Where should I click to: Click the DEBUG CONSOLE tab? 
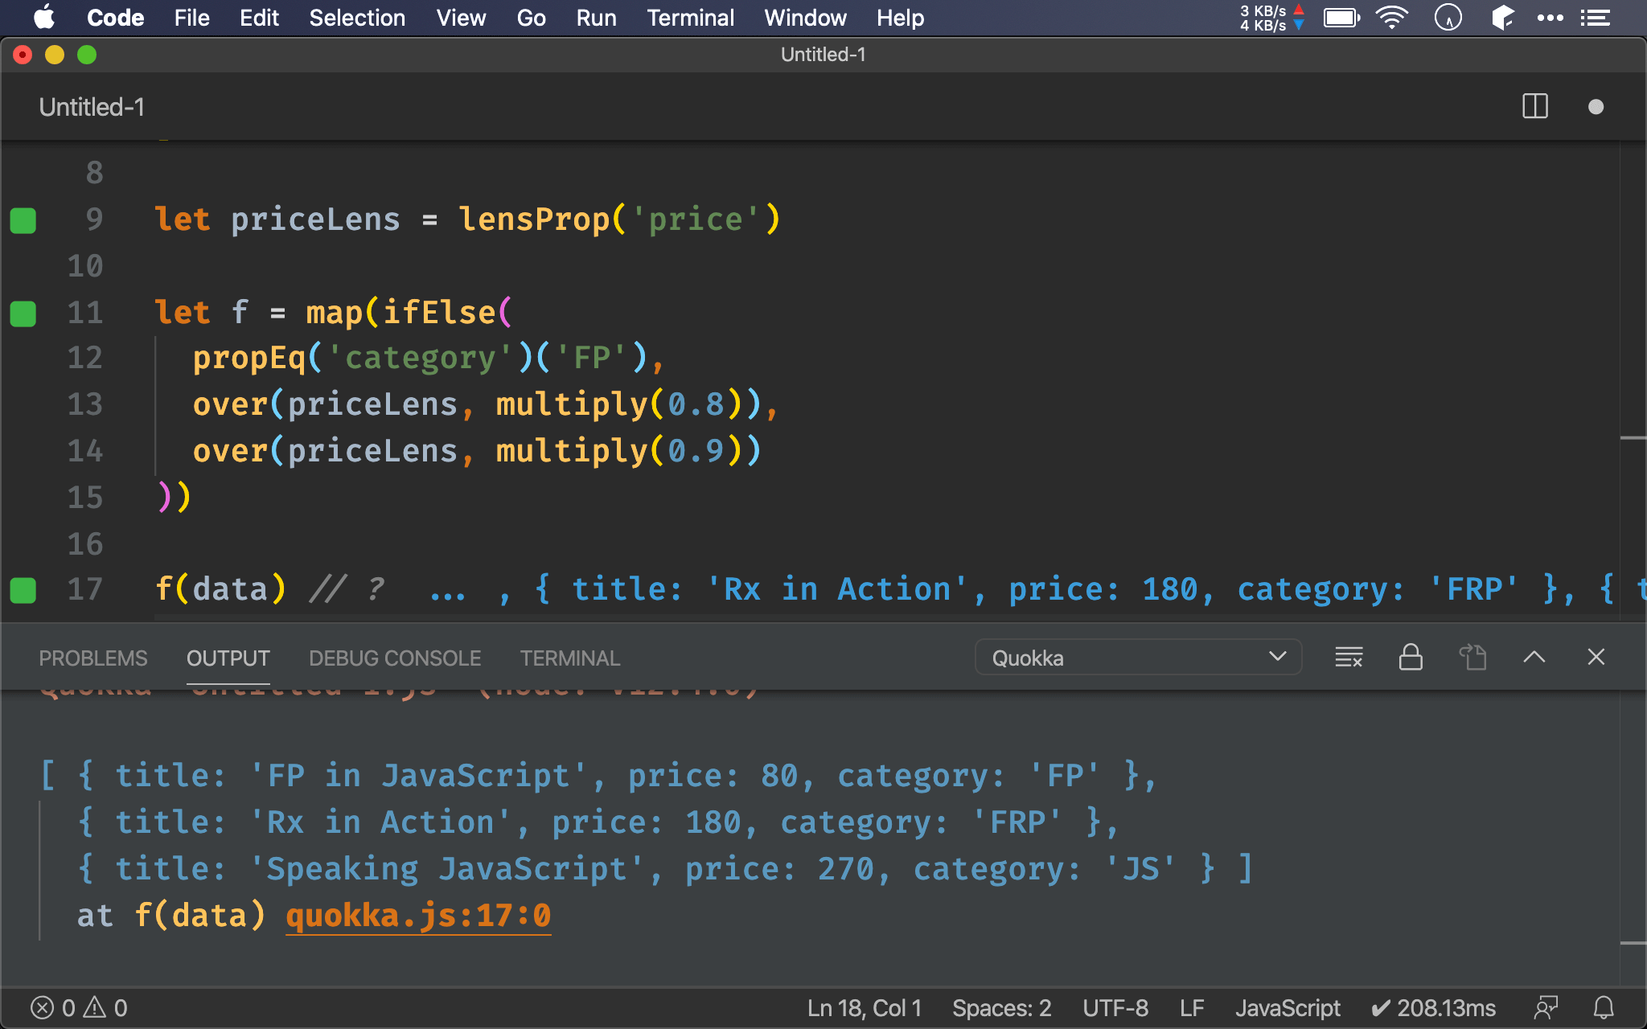pos(392,658)
